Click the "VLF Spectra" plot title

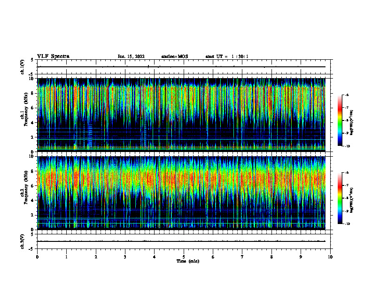coord(53,56)
